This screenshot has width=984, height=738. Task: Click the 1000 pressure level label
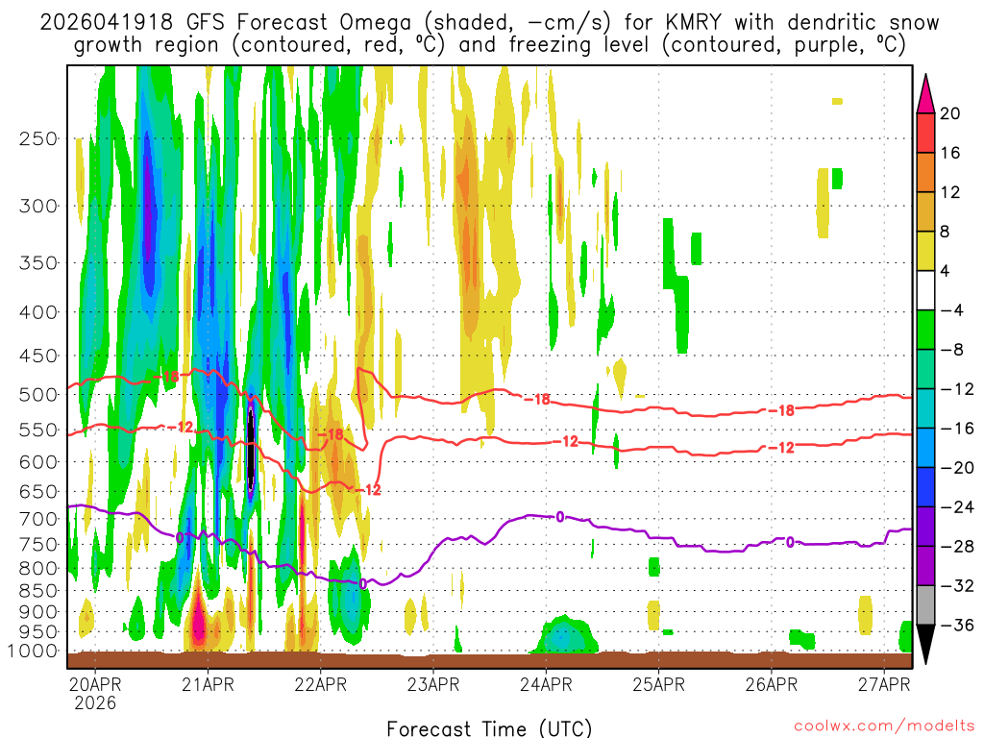pyautogui.click(x=33, y=651)
